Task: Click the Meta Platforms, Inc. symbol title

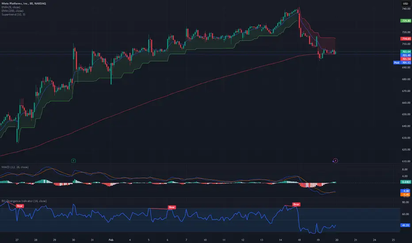Action: [x=23, y=4]
